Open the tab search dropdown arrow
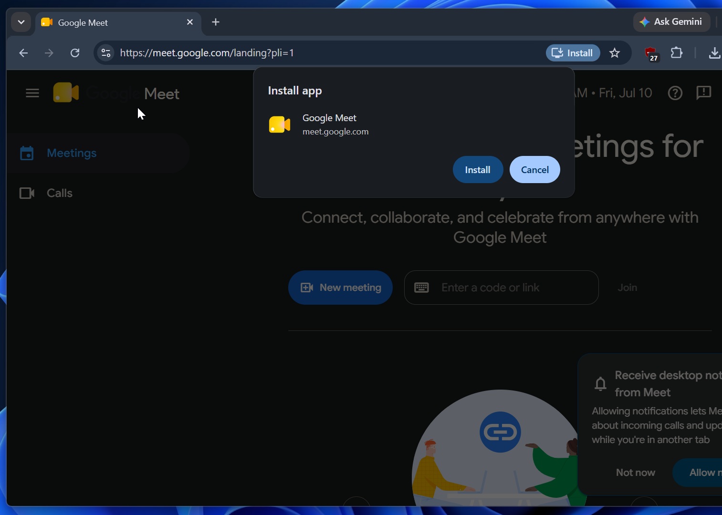The image size is (722, 515). tap(21, 22)
